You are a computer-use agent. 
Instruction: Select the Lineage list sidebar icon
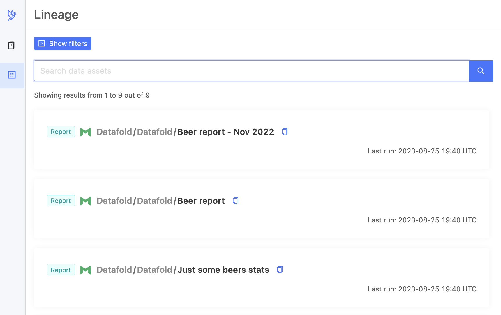point(12,75)
